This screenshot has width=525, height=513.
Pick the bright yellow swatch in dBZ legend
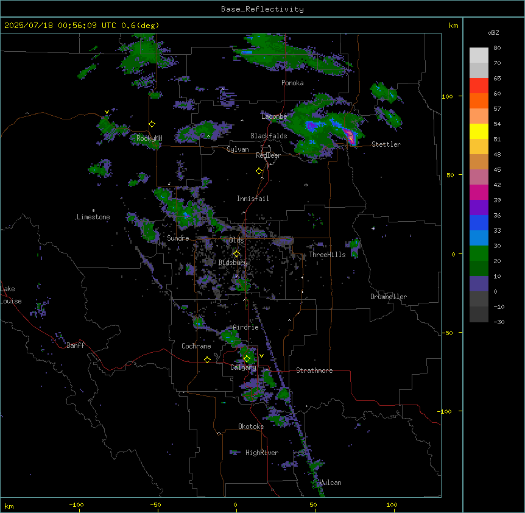479,131
